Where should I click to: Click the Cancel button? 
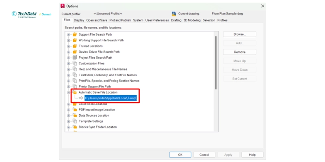(x=204, y=155)
